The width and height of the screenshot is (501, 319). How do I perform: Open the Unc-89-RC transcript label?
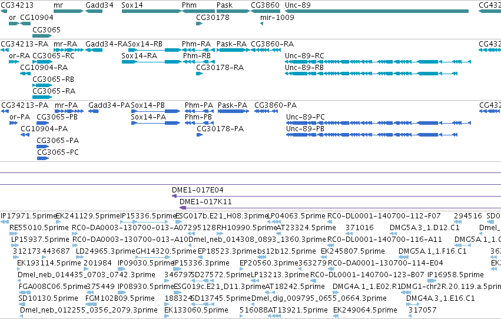[x=304, y=55]
